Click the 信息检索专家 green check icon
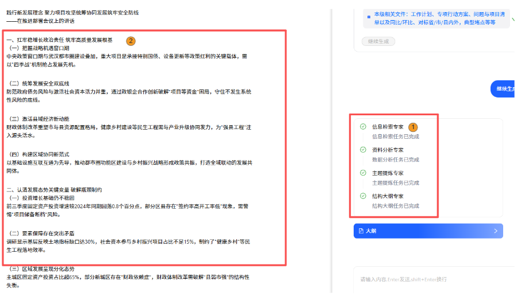The image size is (521, 300). point(363,126)
